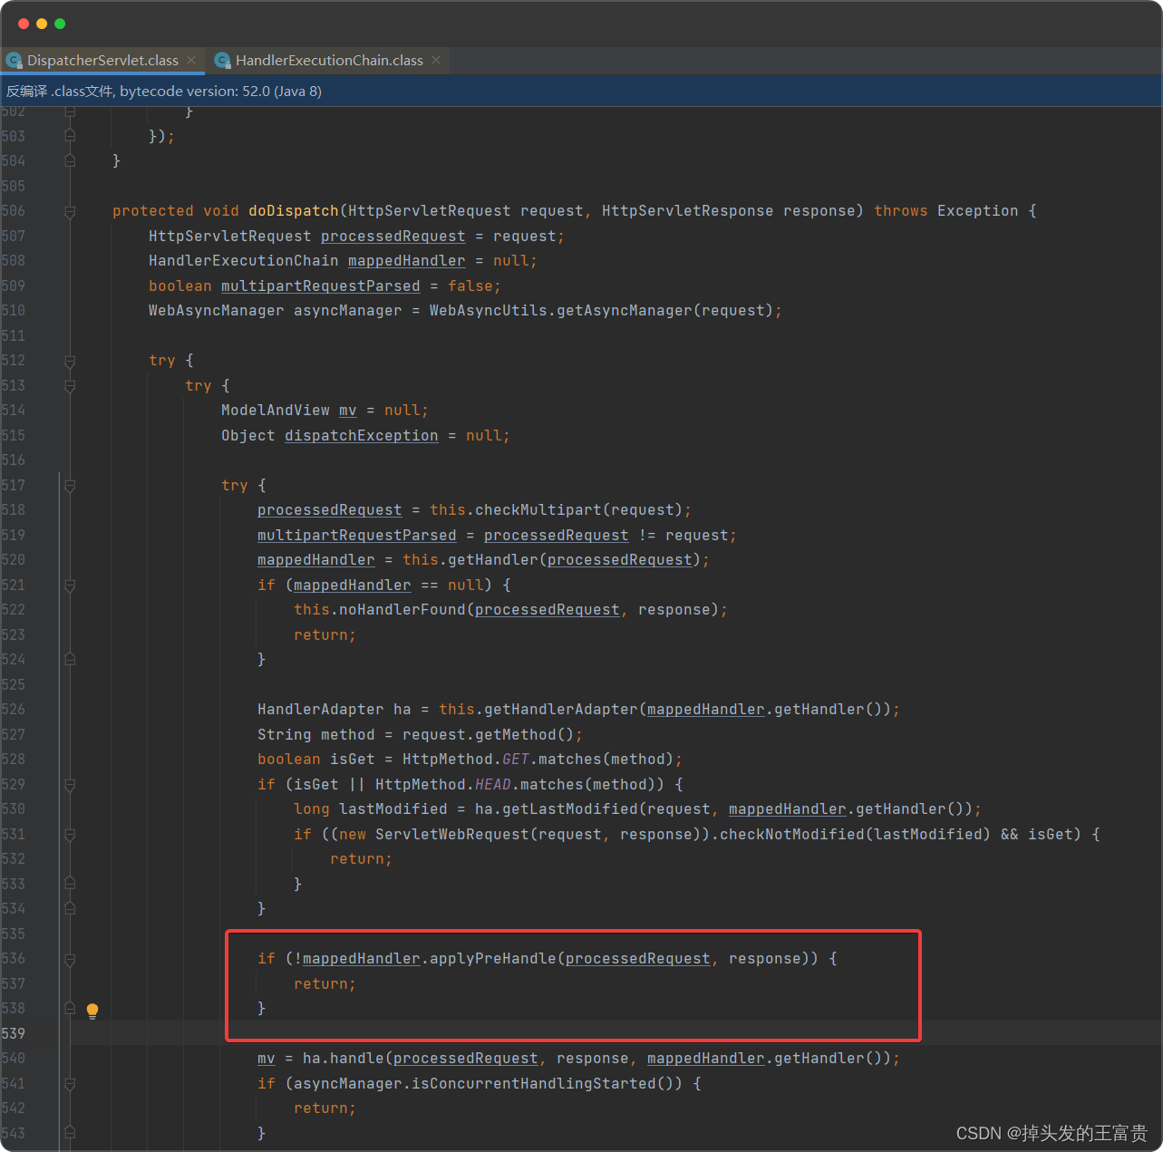
Task: Collapse the mappedHandler null check at line 521
Action: [x=70, y=586]
